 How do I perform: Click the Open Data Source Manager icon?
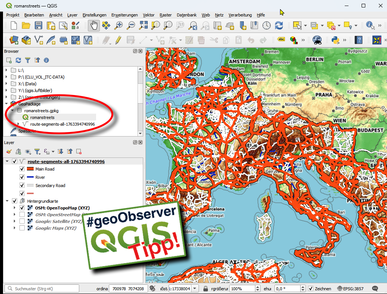tap(14, 40)
